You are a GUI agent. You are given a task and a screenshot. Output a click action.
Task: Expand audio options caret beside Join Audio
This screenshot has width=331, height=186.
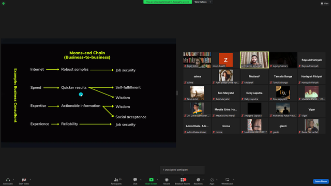(13, 180)
